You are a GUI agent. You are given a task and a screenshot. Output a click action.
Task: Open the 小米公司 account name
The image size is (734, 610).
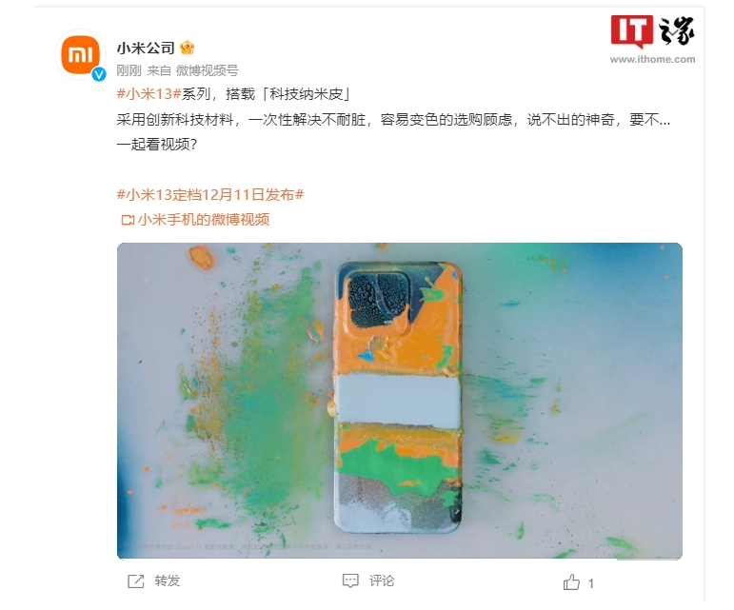tap(146, 48)
